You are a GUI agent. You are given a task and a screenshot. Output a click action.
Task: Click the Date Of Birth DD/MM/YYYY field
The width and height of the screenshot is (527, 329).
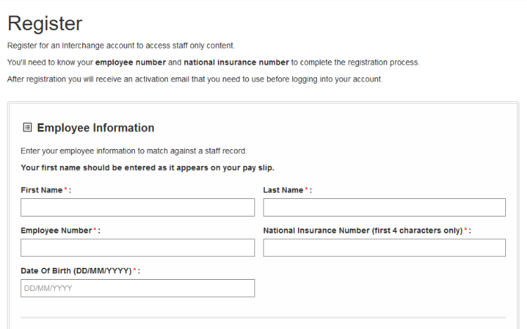pos(138,288)
